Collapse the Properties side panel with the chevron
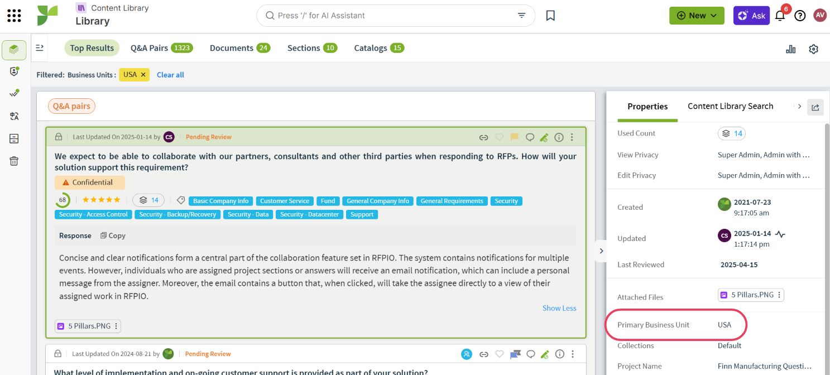 [x=601, y=251]
